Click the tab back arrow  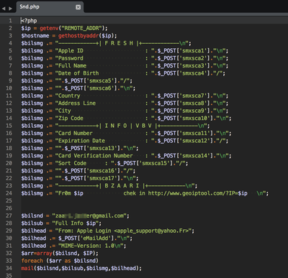(x=4, y=9)
